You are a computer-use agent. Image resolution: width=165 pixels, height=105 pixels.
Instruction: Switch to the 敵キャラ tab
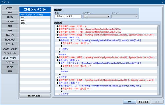pyautogui.click(x=10, y=35)
